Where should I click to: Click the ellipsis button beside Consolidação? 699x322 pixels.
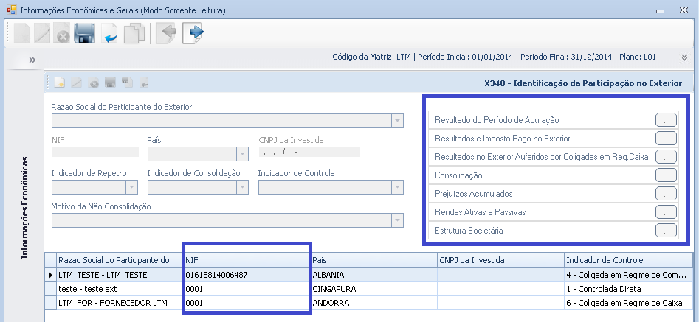666,175
